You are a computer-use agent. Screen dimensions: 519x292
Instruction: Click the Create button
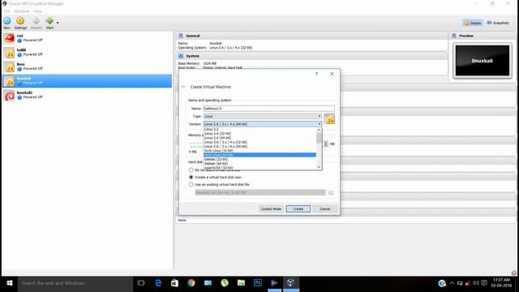click(x=298, y=209)
